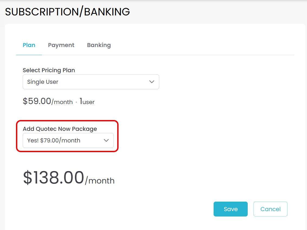Click the Select Pricing Plan label
This screenshot has width=307, height=230.
click(49, 70)
